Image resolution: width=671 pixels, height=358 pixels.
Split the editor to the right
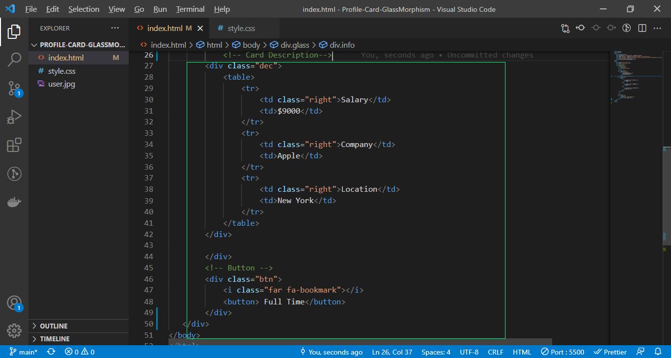click(642, 28)
